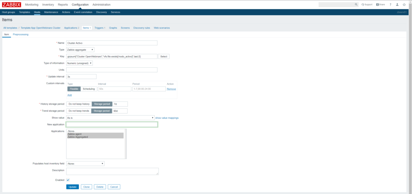Click the Zabbix logo
This screenshot has width=412, height=194.
[11, 4]
